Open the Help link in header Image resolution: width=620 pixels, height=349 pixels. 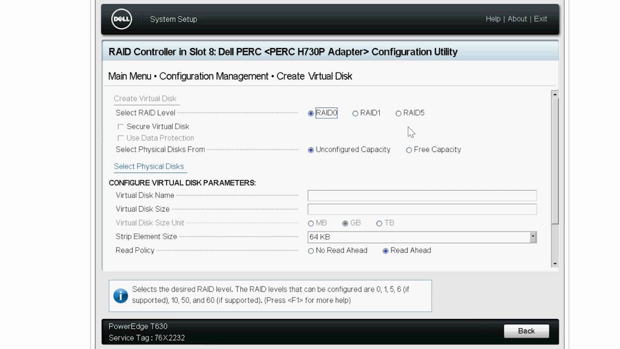coord(493,19)
